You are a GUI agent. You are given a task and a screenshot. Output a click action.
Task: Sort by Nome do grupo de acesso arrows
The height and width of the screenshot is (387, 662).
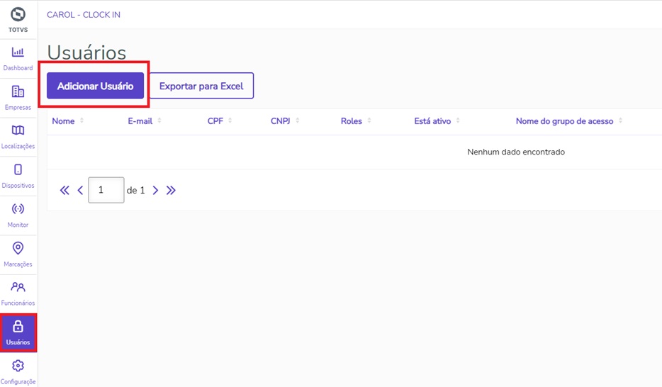pyautogui.click(x=620, y=120)
